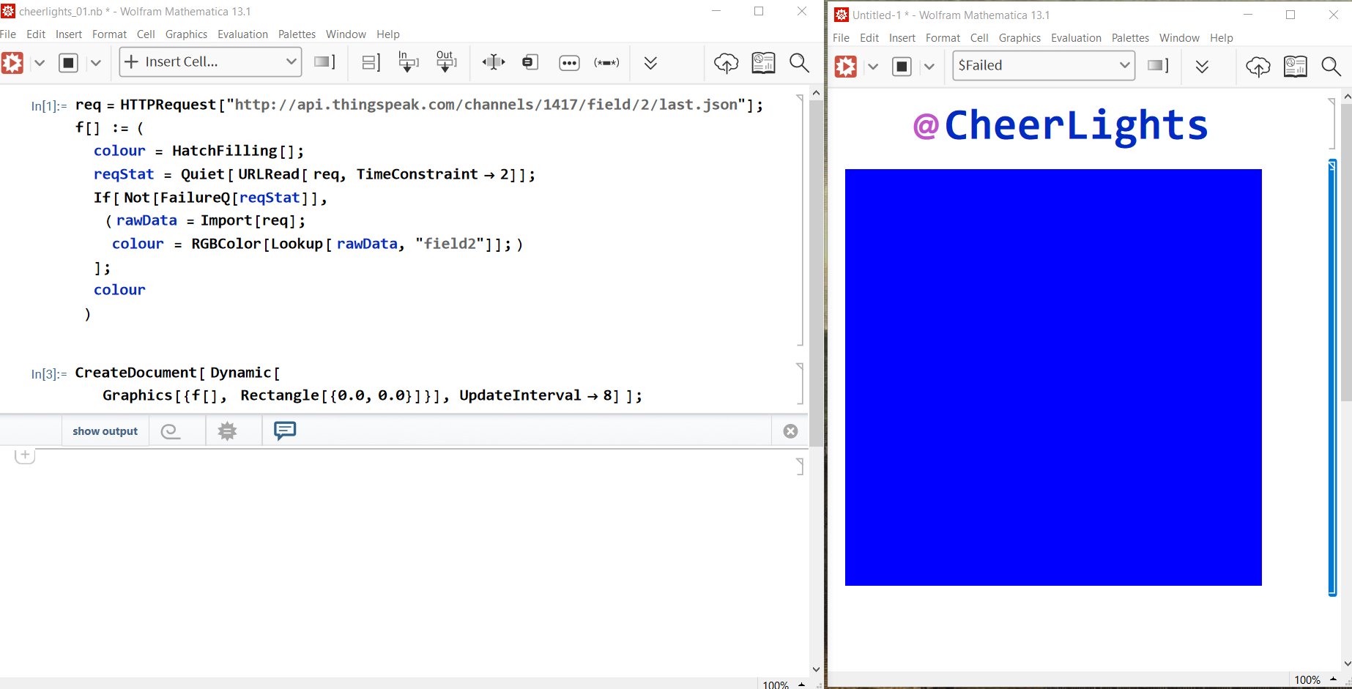Click the HTTPRequest URL string in In[1]

(486, 105)
